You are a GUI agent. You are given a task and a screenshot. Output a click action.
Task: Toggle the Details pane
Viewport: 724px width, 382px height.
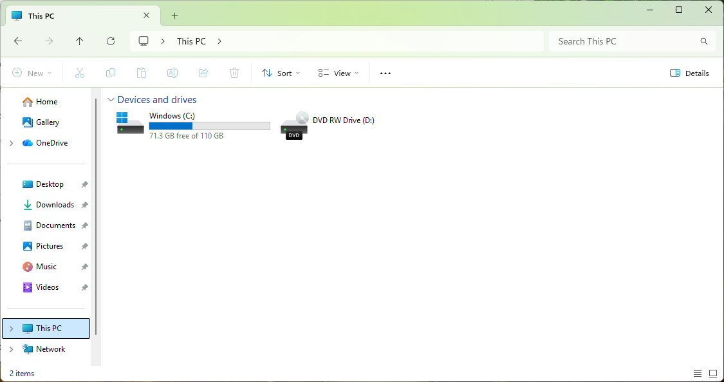tap(689, 73)
